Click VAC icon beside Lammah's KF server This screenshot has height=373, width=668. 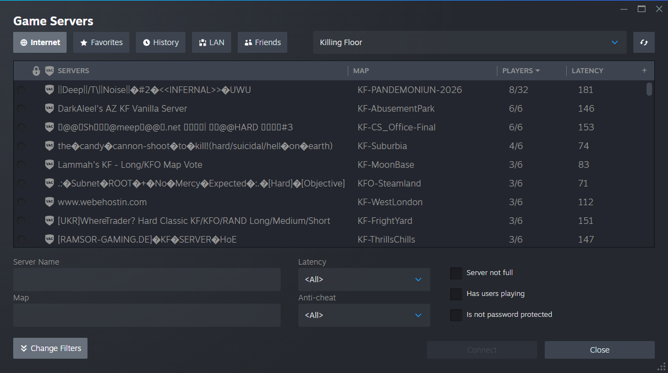[50, 164]
